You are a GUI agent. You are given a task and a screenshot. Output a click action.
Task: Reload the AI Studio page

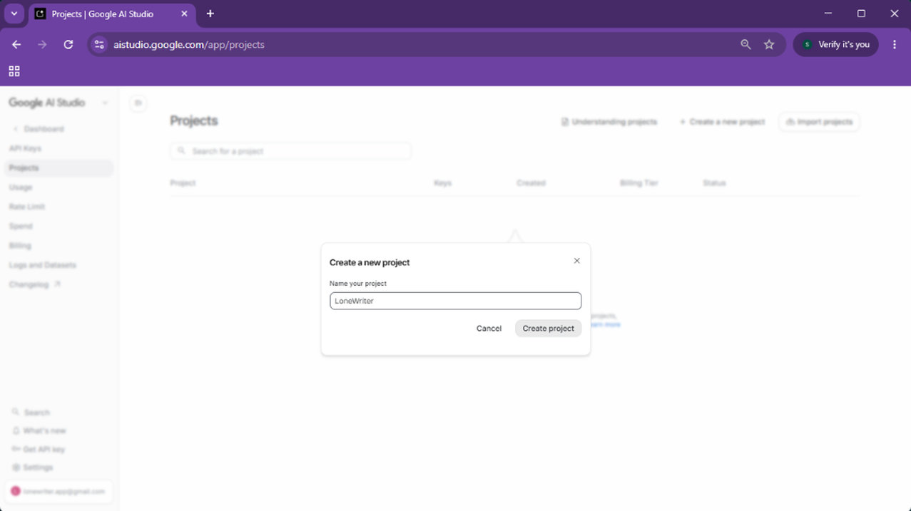coord(68,44)
